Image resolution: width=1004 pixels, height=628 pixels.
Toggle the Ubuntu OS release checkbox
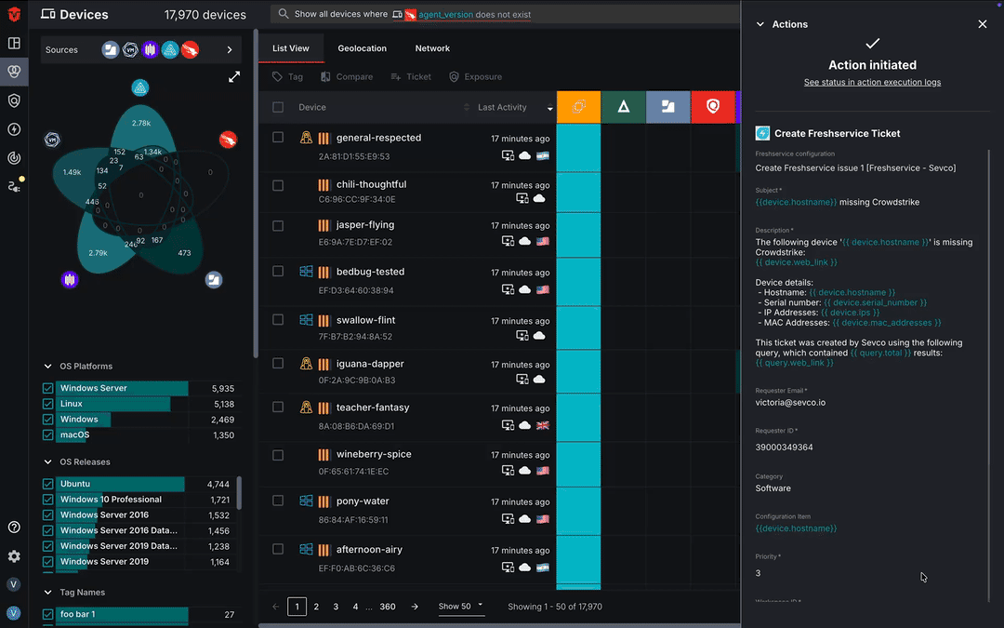tap(48, 484)
